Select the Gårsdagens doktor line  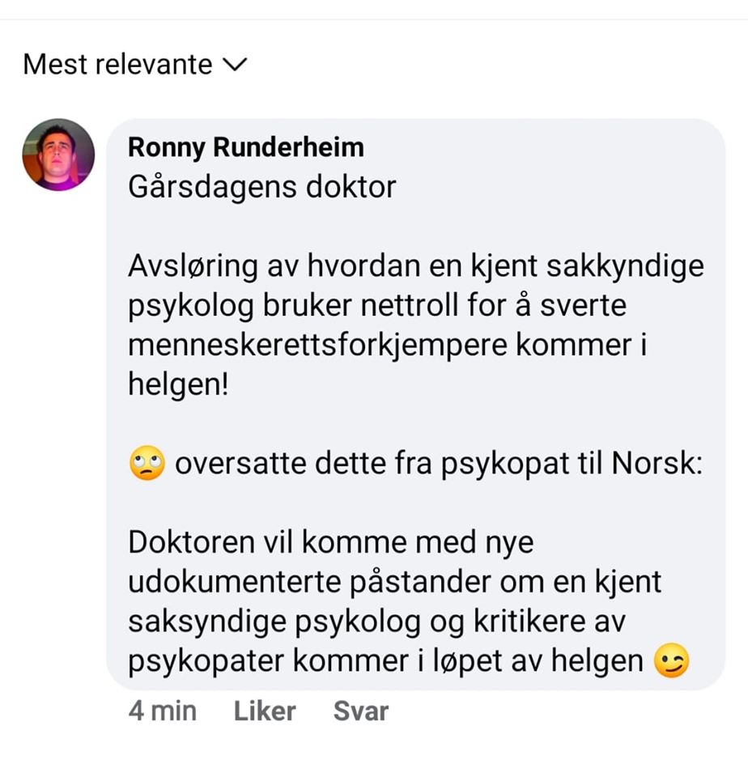(x=261, y=187)
